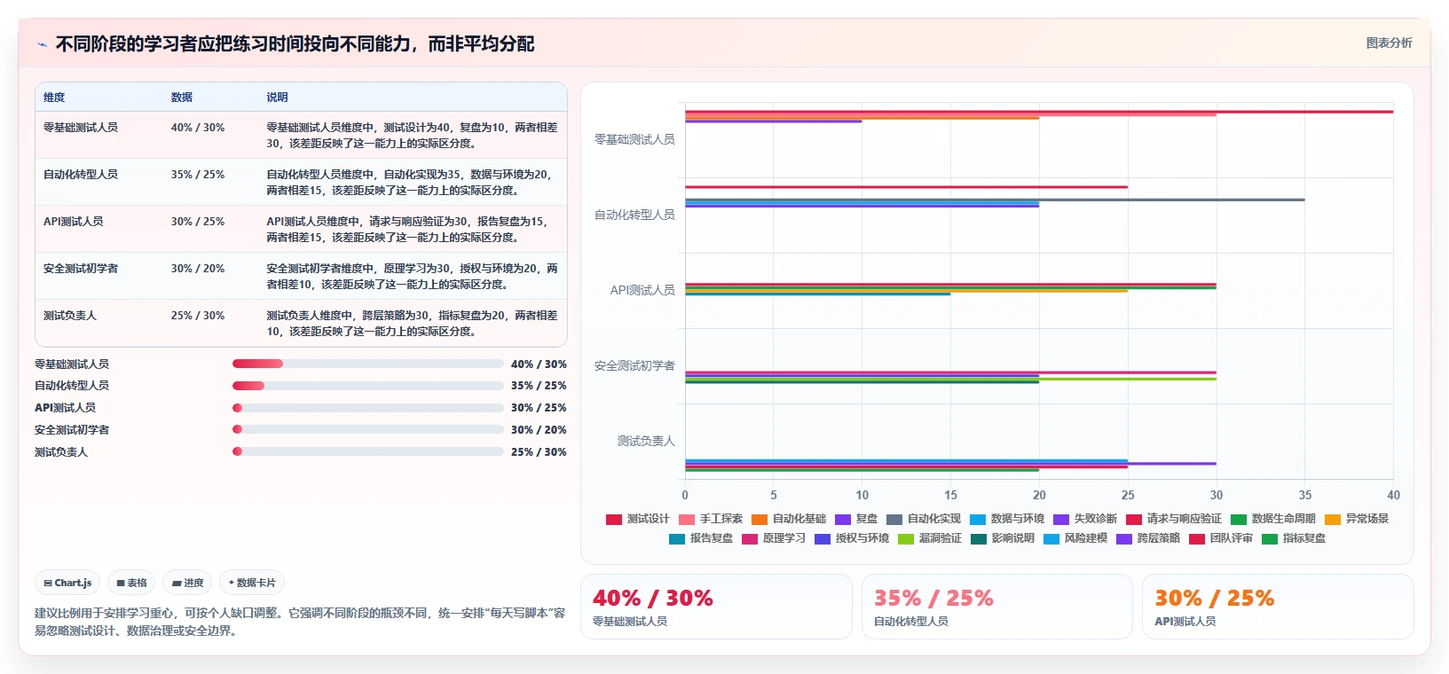Click the 团队评审 legend item
This screenshot has height=674, width=1449.
(1220, 538)
